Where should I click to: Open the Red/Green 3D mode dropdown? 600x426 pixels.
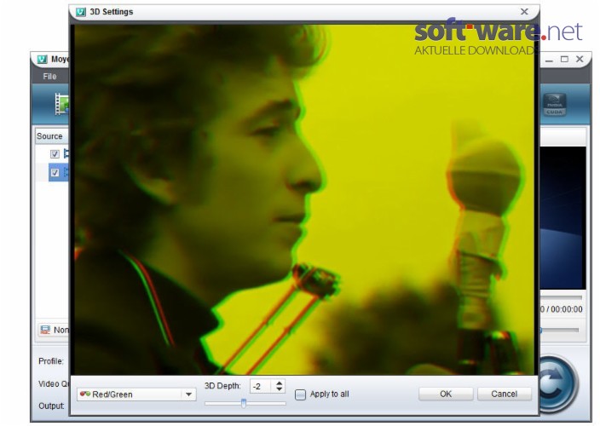point(136,394)
